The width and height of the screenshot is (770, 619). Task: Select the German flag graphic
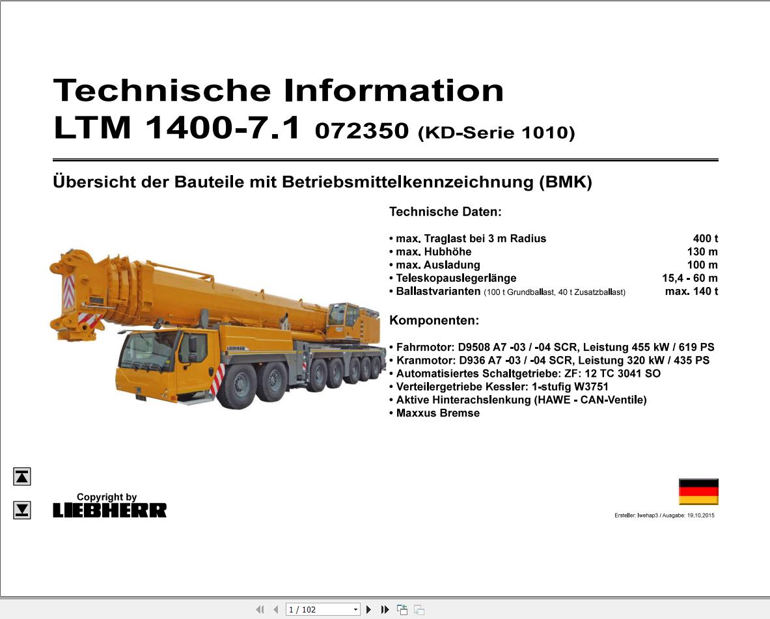pyautogui.click(x=698, y=493)
